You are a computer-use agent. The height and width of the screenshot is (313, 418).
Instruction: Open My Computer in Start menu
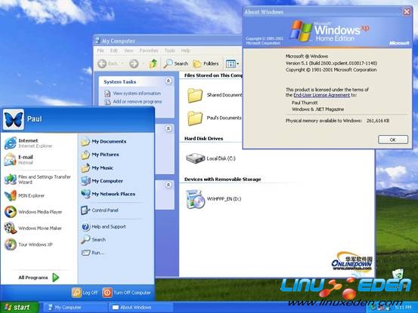(x=102, y=181)
